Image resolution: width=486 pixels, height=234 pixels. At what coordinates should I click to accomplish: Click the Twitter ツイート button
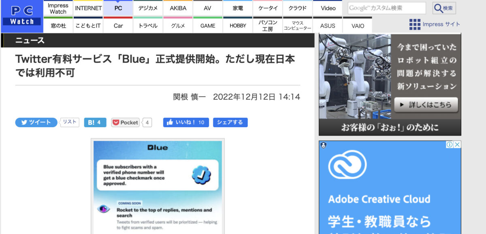36,122
